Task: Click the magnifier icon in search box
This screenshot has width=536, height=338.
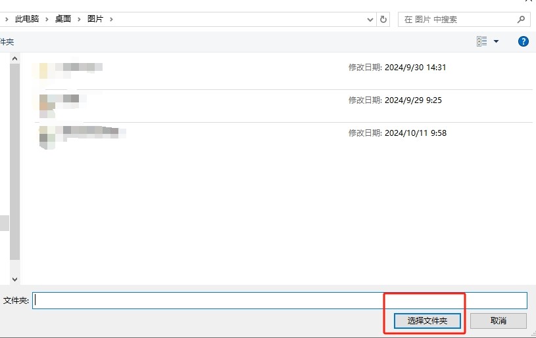Action: pyautogui.click(x=521, y=20)
